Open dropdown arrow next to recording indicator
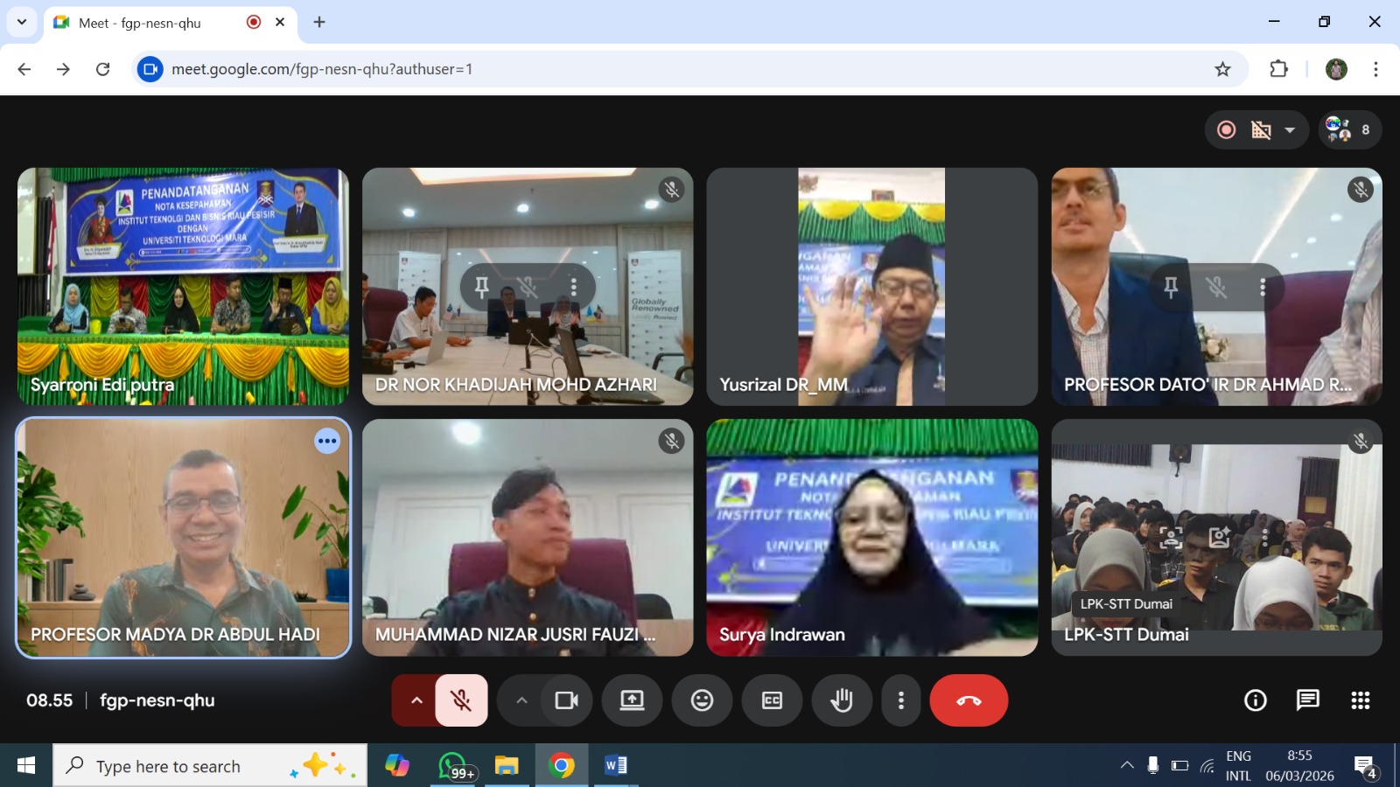Screen dimensions: 1400x787 click(1290, 130)
